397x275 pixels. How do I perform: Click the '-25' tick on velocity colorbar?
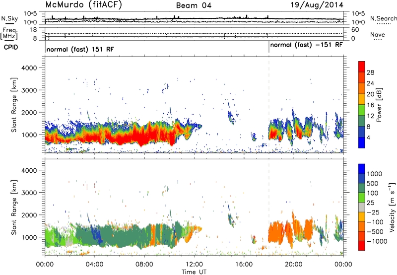373,212
